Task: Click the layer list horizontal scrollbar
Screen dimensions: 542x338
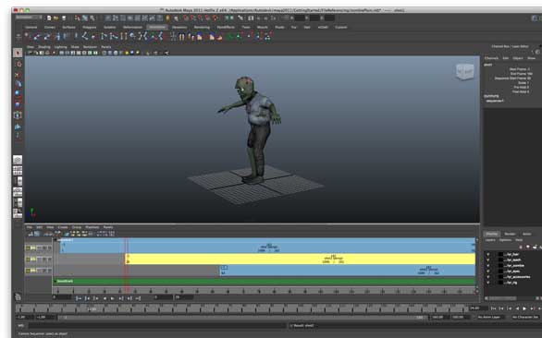Action: click(x=502, y=298)
